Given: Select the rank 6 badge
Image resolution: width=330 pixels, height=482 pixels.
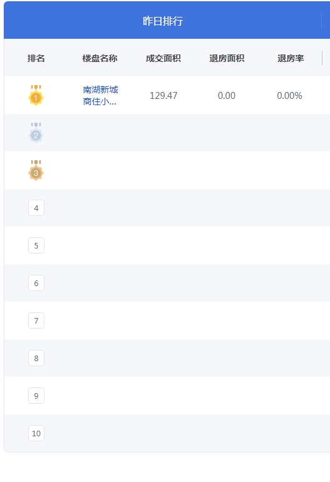Looking at the screenshot, I should click(x=36, y=283).
